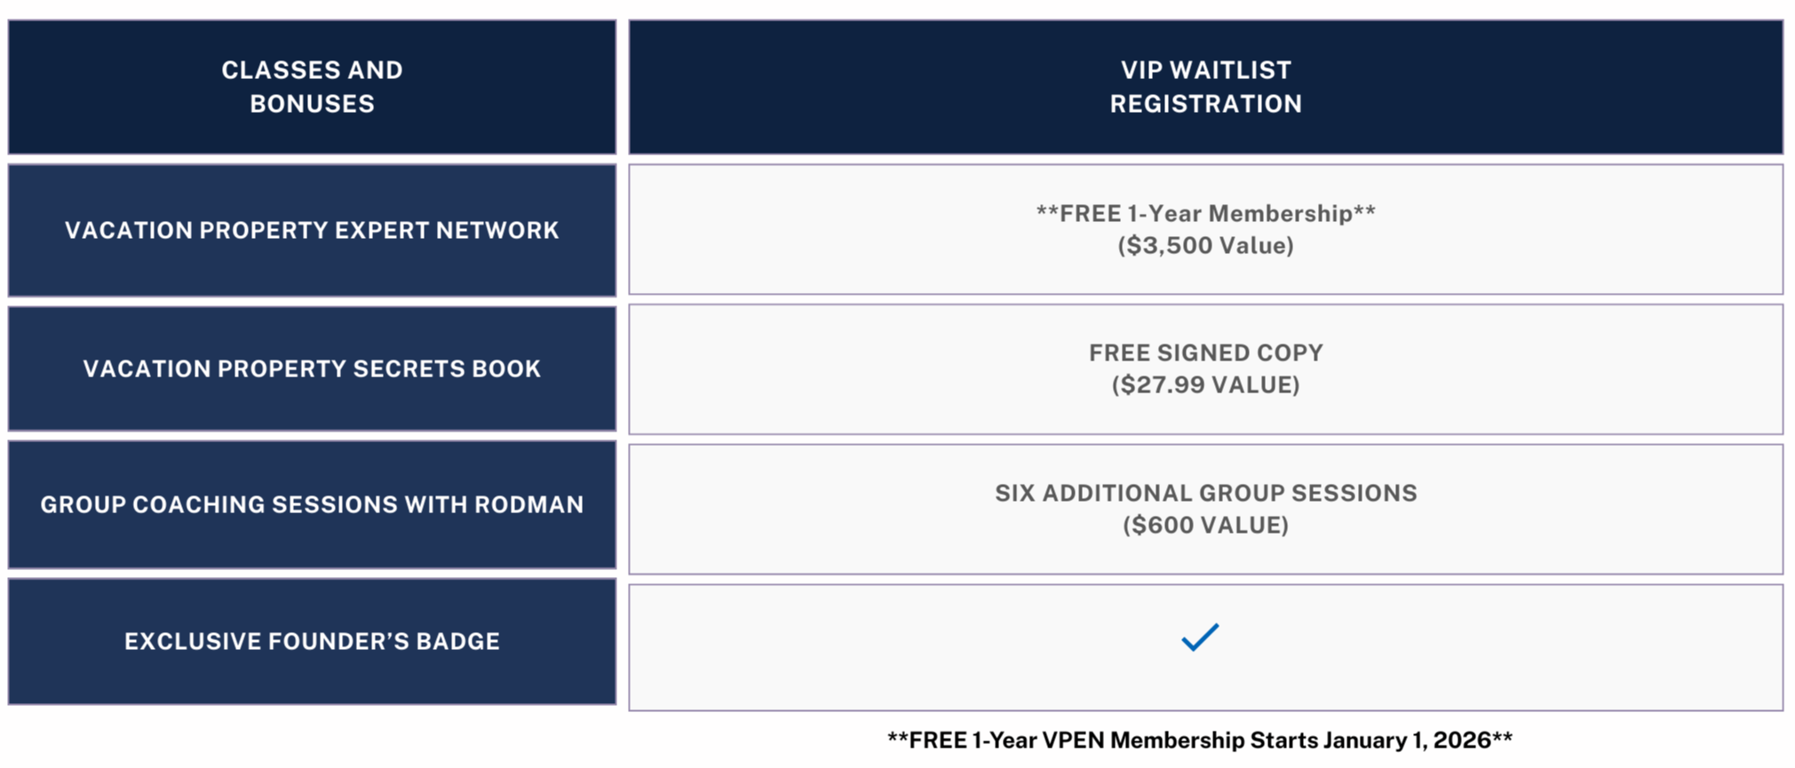Click the ($600 VALUE) text
Screen dimensions: 1795x768
(x=1205, y=526)
